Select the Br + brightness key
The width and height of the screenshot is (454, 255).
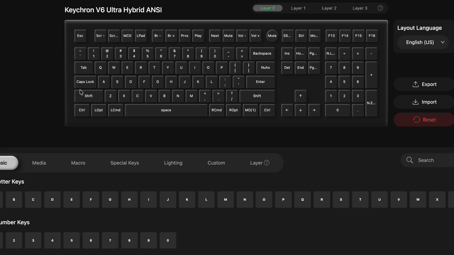pos(171,36)
